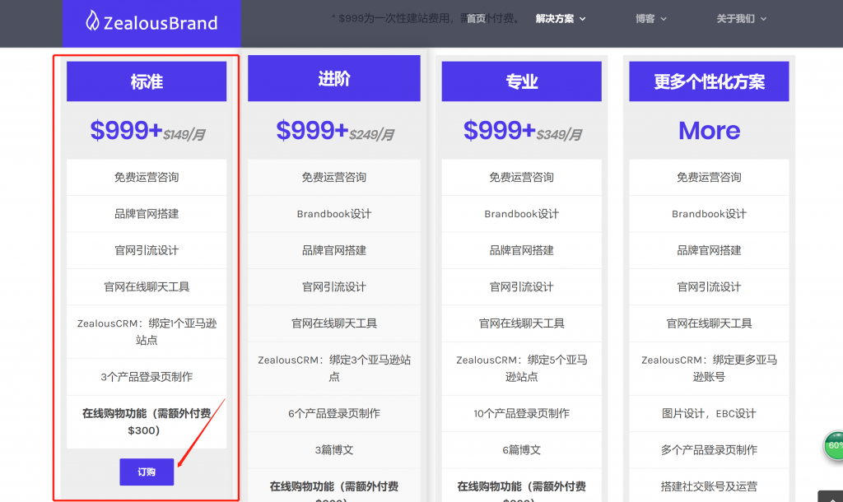Open the 解决方案 menu item
The image size is (843, 502).
click(555, 19)
